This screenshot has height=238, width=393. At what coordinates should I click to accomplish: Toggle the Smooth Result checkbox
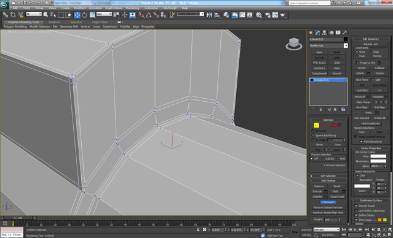click(x=356, y=205)
